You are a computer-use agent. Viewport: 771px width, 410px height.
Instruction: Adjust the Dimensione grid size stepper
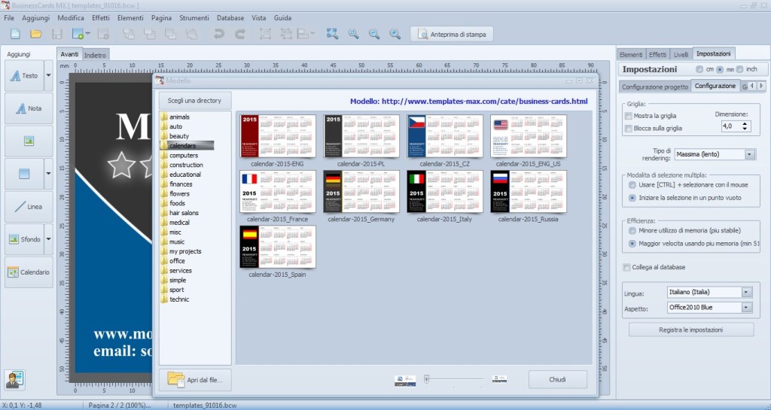(745, 126)
